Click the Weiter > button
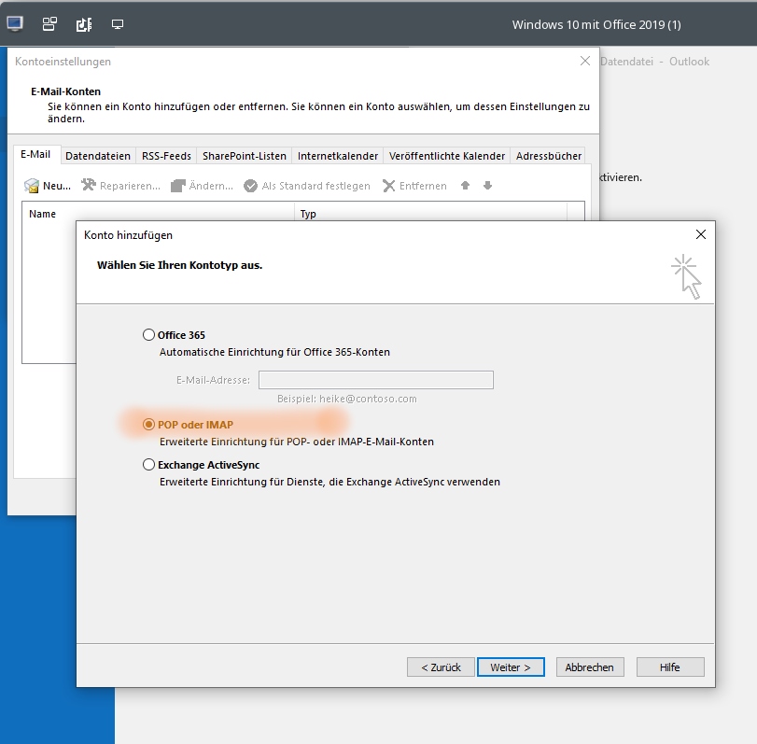 pyautogui.click(x=511, y=667)
